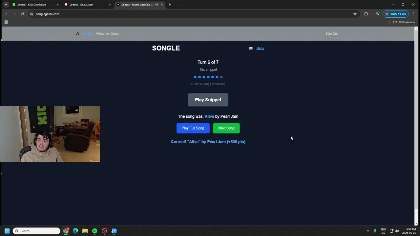
Task: Go to the Next Song
Action: pos(226,128)
